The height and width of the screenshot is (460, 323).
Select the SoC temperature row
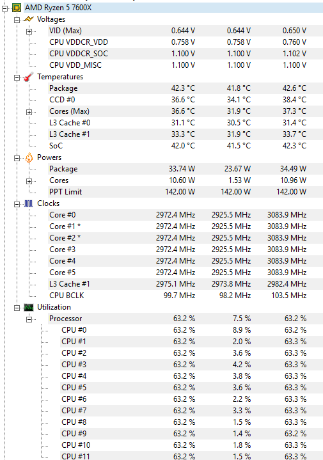(x=185, y=146)
